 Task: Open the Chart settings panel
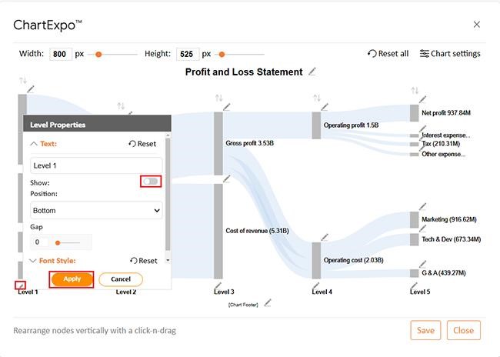coord(450,54)
